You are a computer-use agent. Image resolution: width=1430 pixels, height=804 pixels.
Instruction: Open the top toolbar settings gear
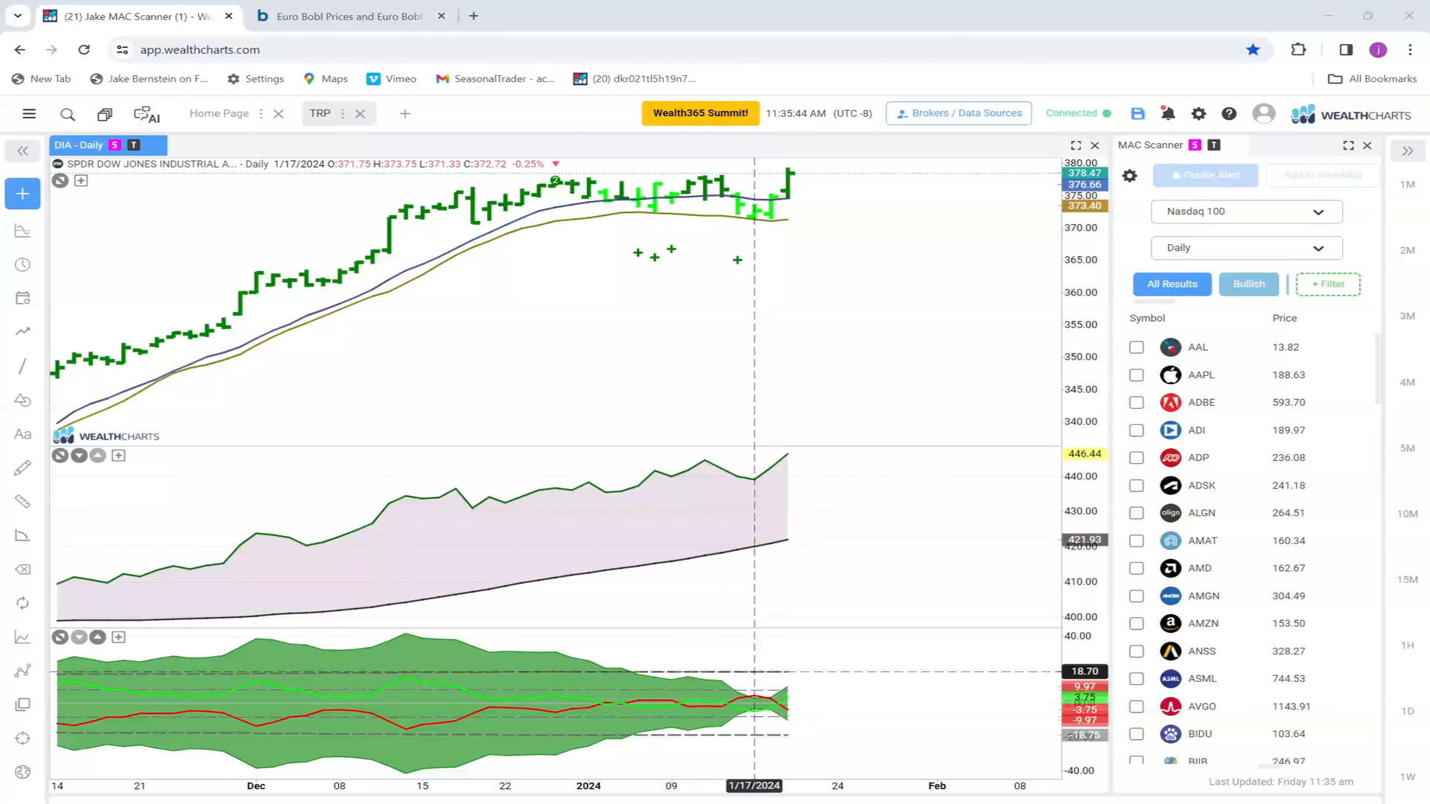1198,113
